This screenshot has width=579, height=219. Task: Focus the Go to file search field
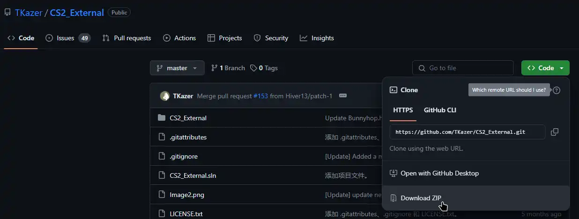point(463,68)
